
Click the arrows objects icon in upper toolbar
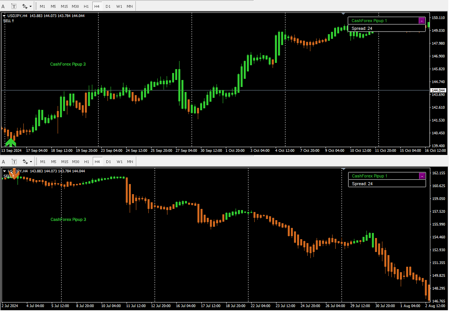pyautogui.click(x=25, y=6)
